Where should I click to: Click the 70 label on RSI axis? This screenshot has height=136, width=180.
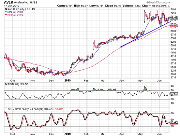[x=172, y=90]
